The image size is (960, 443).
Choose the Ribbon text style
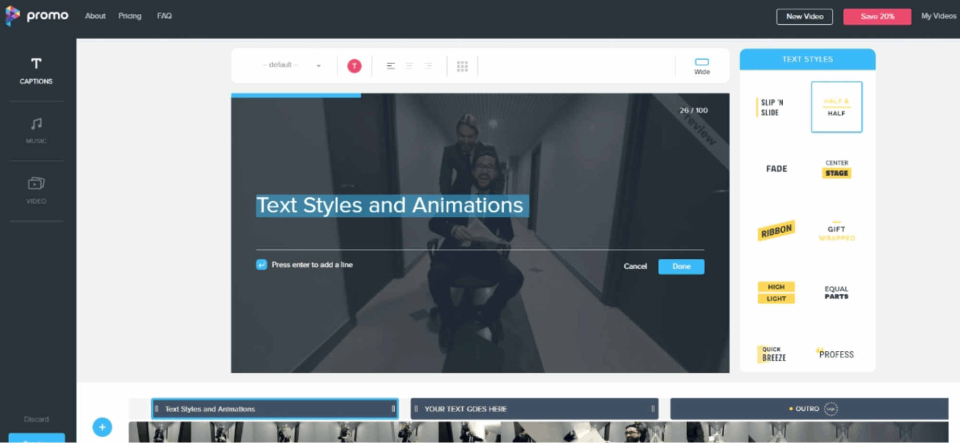(777, 230)
